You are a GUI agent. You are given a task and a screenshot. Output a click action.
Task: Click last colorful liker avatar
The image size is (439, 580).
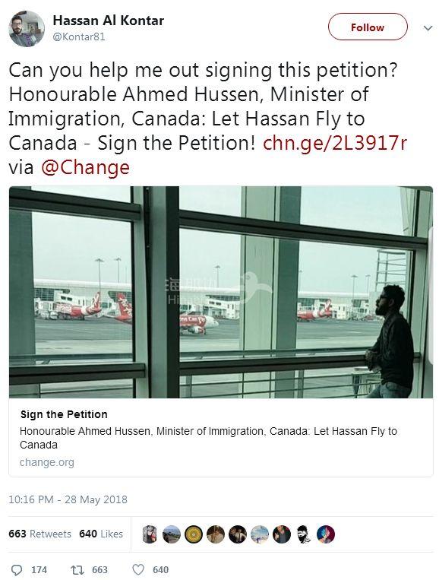326,534
